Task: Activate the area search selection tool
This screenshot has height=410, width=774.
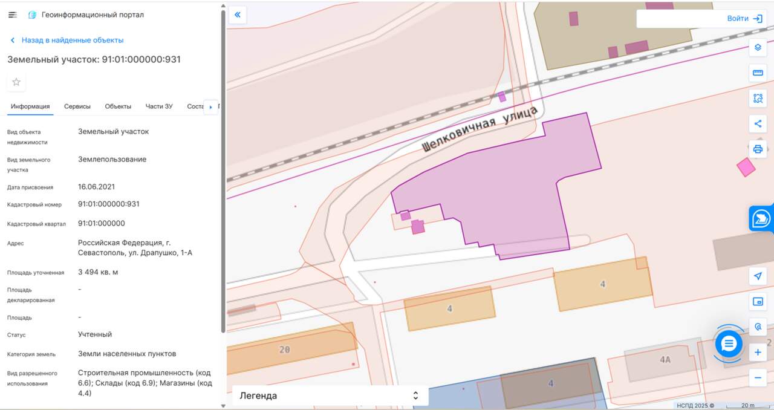Action: 758,99
